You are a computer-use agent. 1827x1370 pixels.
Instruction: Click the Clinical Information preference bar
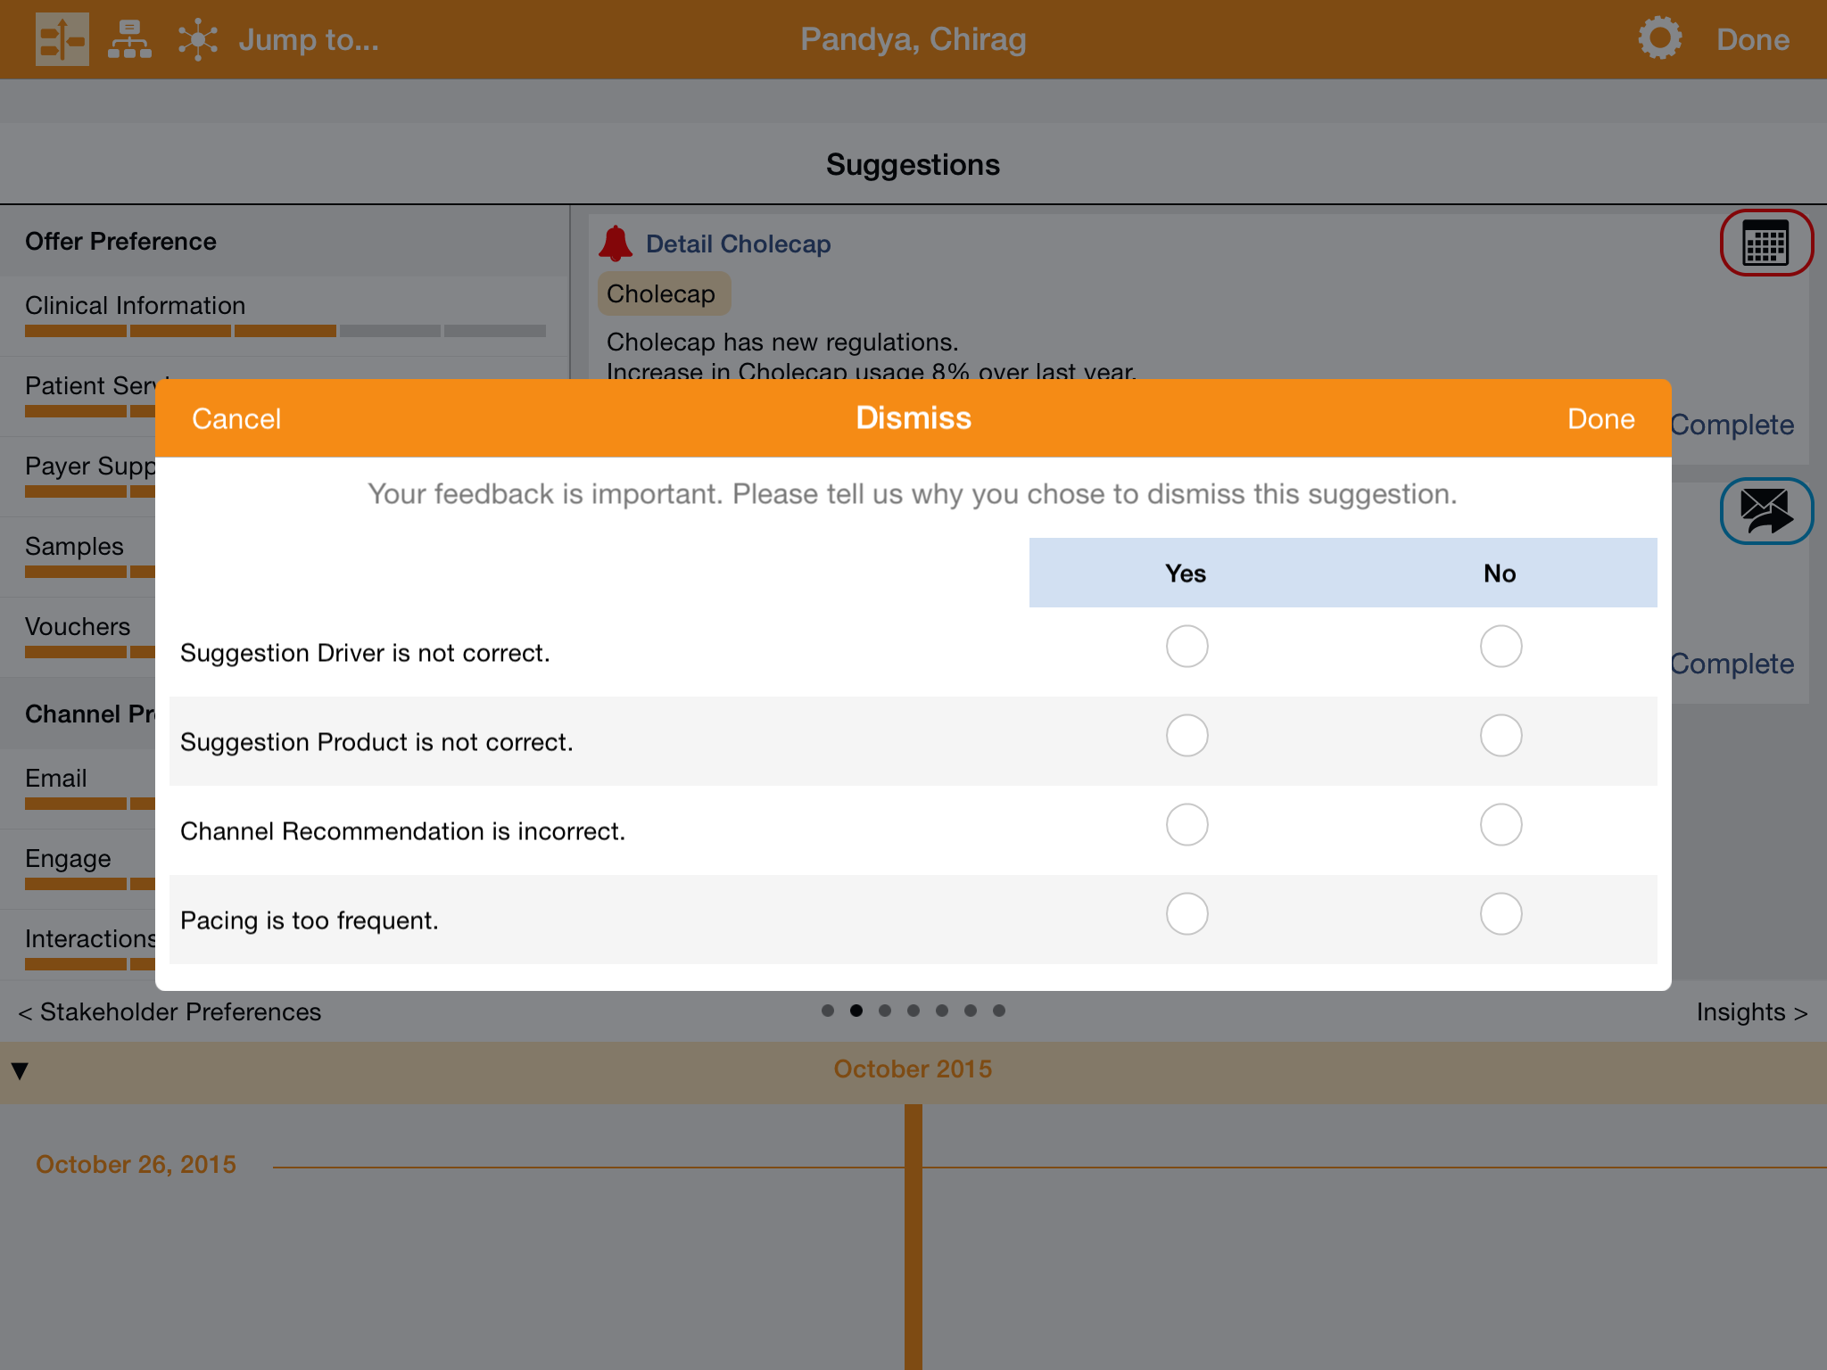tap(285, 330)
